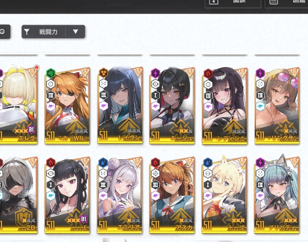Open the 図鑑 tab at top right
The width and height of the screenshot is (308, 242).
click(286, 3)
